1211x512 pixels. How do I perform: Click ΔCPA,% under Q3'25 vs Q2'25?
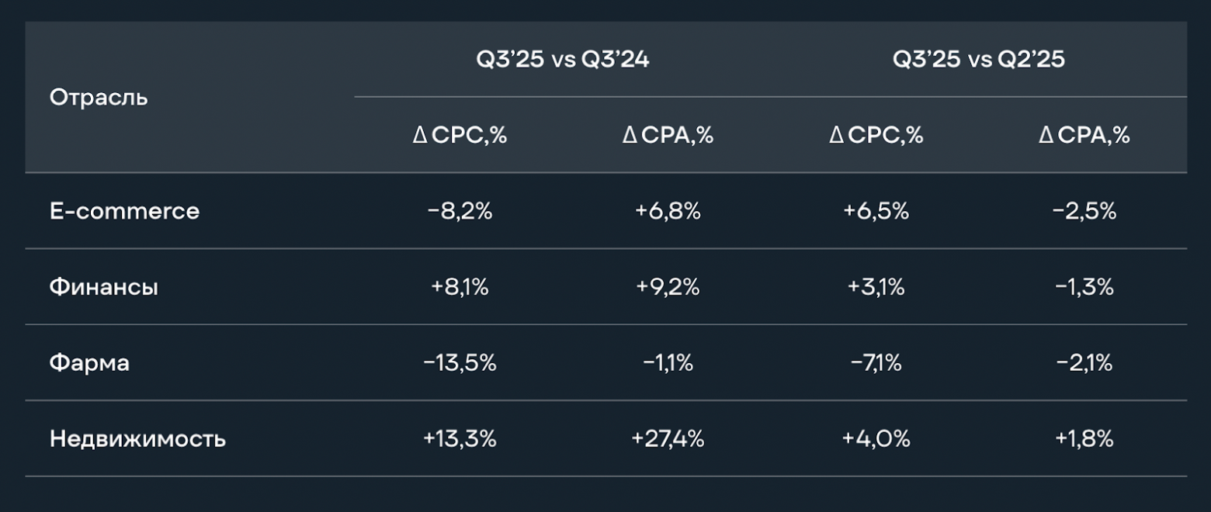coord(1084,135)
